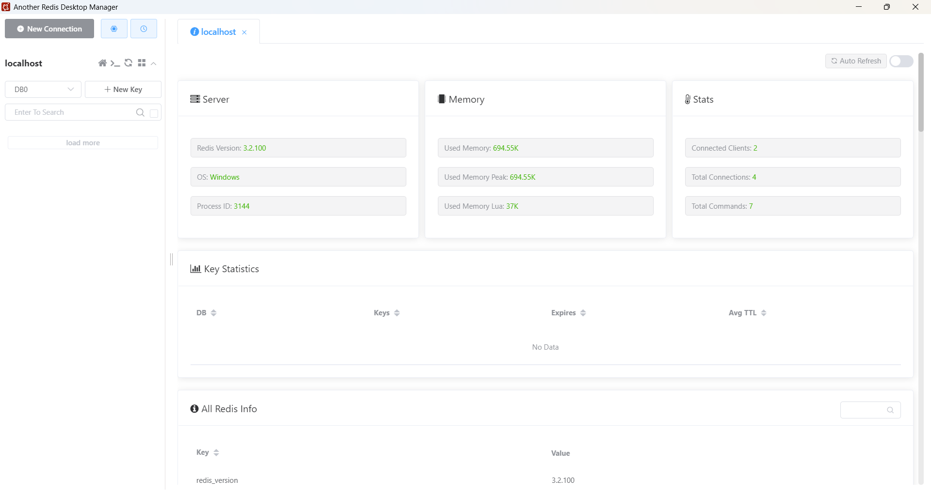Click the vertical scrollbar on the right
The image size is (931, 494).
[x=921, y=92]
